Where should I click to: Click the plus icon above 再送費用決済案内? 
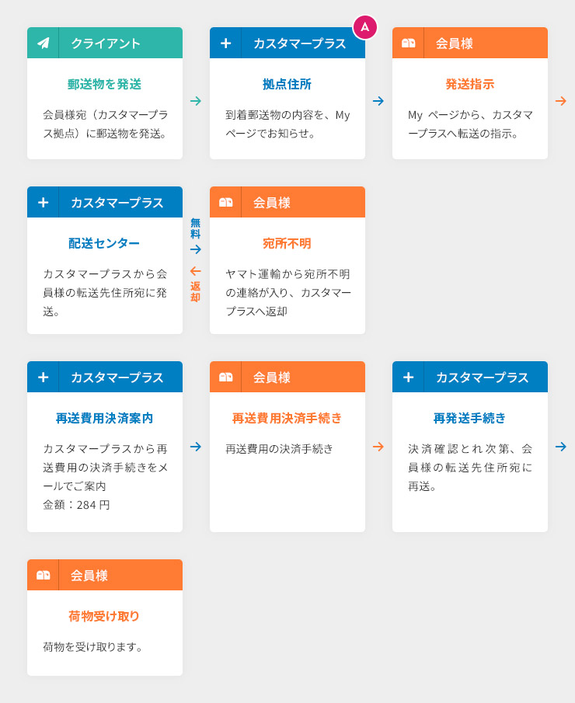(x=43, y=377)
